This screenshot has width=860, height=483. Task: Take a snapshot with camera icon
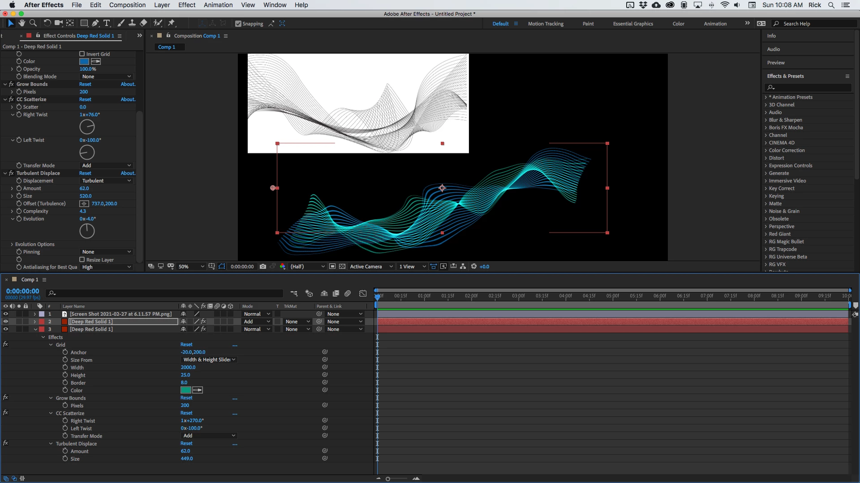pos(263,267)
